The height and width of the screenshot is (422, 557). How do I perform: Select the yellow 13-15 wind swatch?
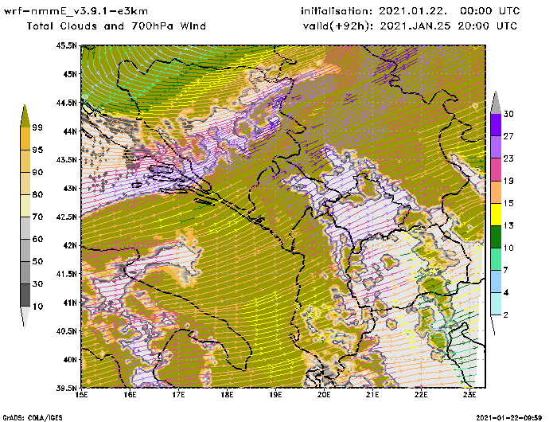click(x=496, y=214)
